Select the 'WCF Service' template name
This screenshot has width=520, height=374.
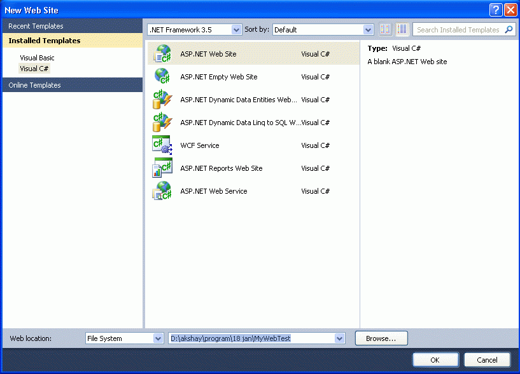click(x=200, y=145)
